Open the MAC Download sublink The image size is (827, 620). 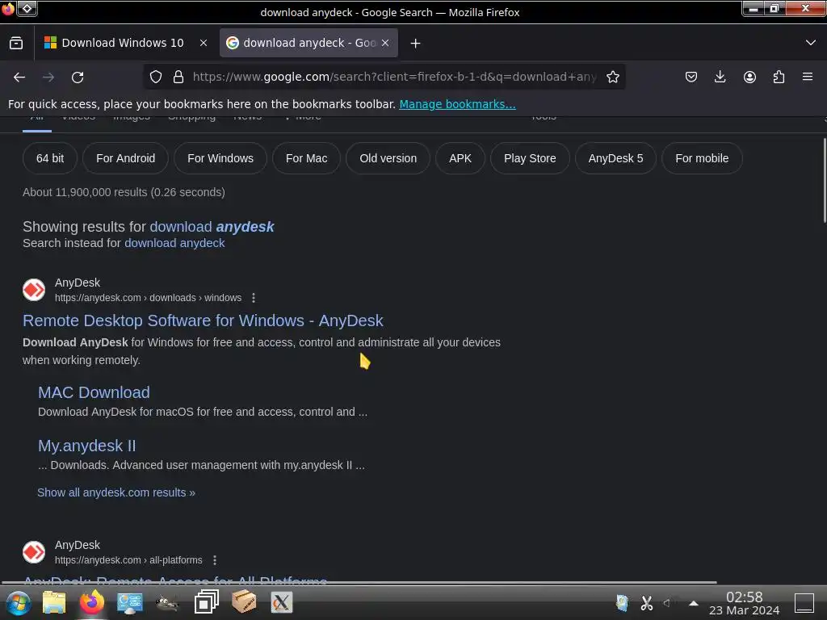point(94,392)
